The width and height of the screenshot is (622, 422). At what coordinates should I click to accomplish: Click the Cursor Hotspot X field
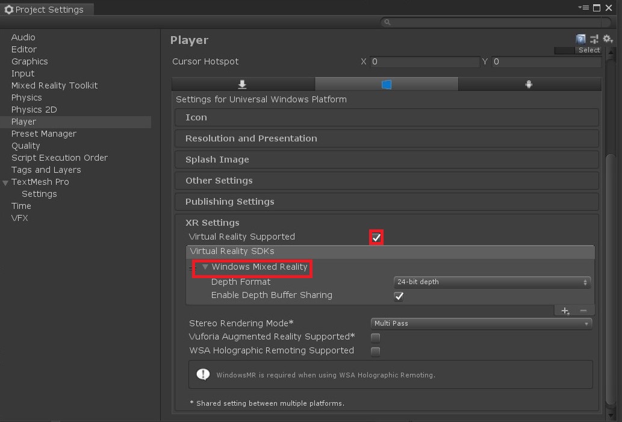click(425, 62)
